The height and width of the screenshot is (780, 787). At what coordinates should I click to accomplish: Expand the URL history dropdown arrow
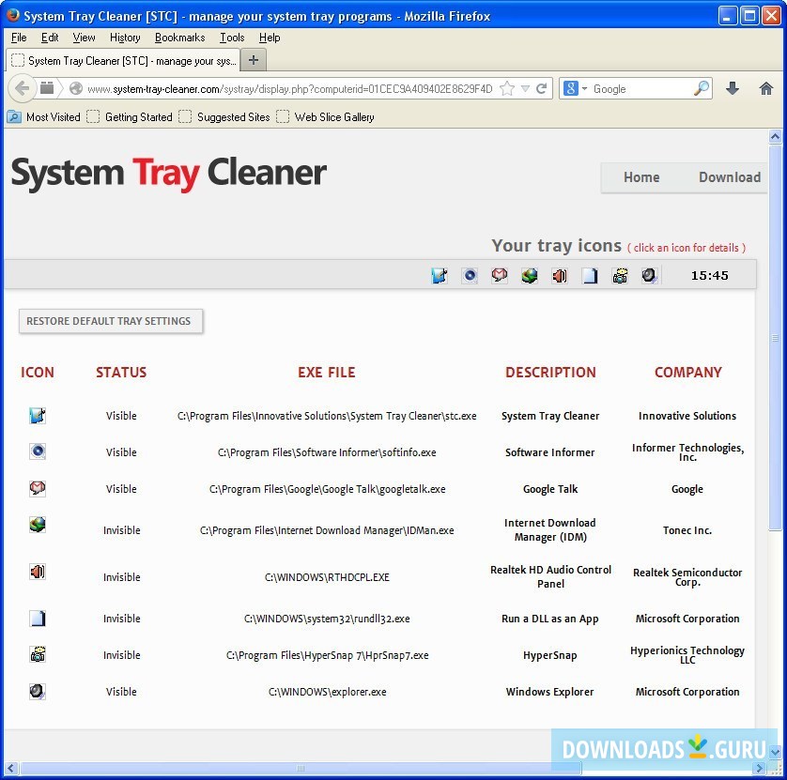[525, 89]
